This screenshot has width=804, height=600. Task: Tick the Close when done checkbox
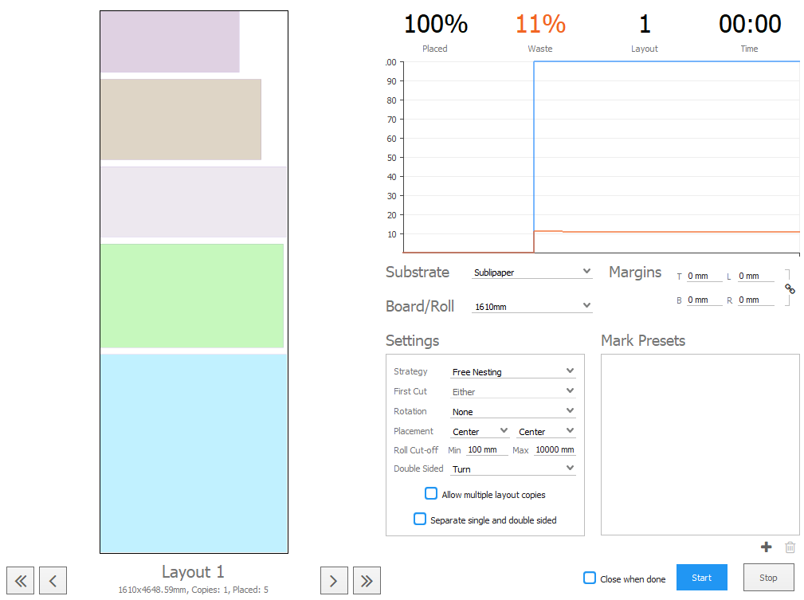tap(590, 578)
